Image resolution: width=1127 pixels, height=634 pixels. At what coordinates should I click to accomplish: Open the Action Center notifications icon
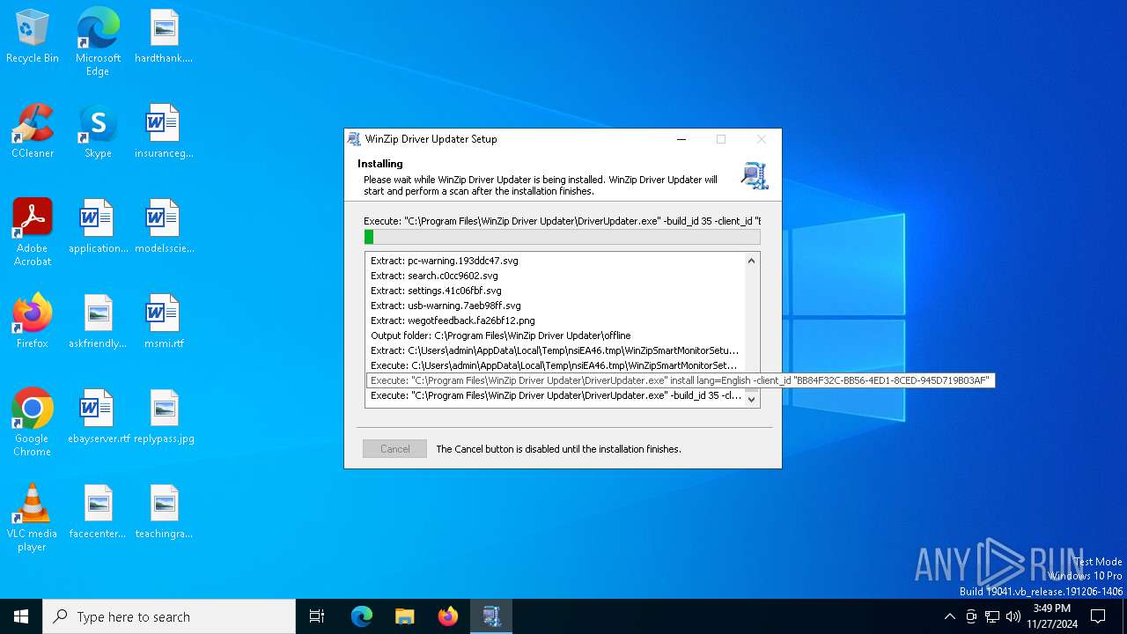(1098, 616)
